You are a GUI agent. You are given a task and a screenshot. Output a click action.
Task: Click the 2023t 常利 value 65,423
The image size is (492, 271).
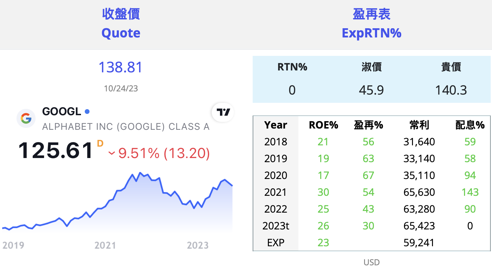click(419, 226)
